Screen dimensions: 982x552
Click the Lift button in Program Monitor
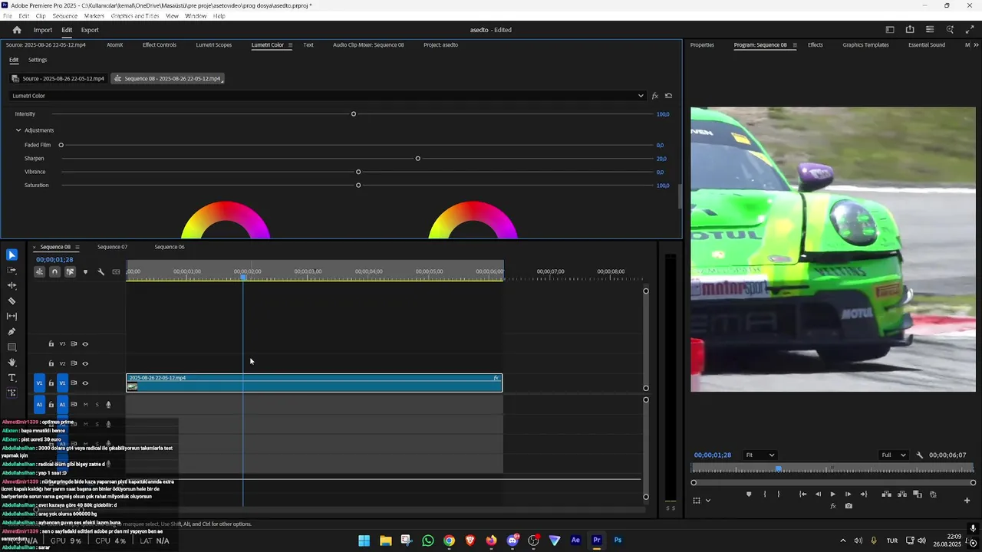coord(886,495)
